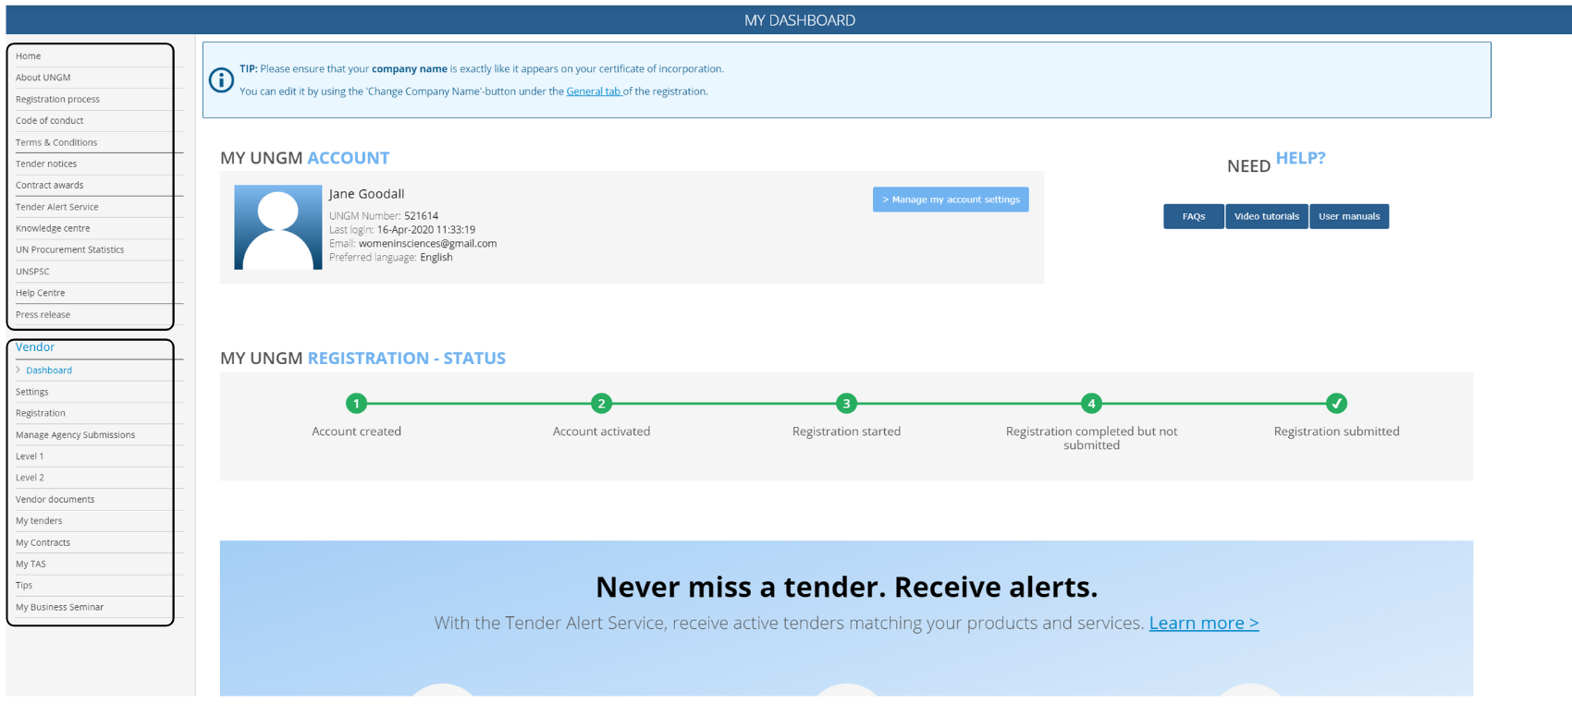Click Jane Goodall's profile avatar

278,227
